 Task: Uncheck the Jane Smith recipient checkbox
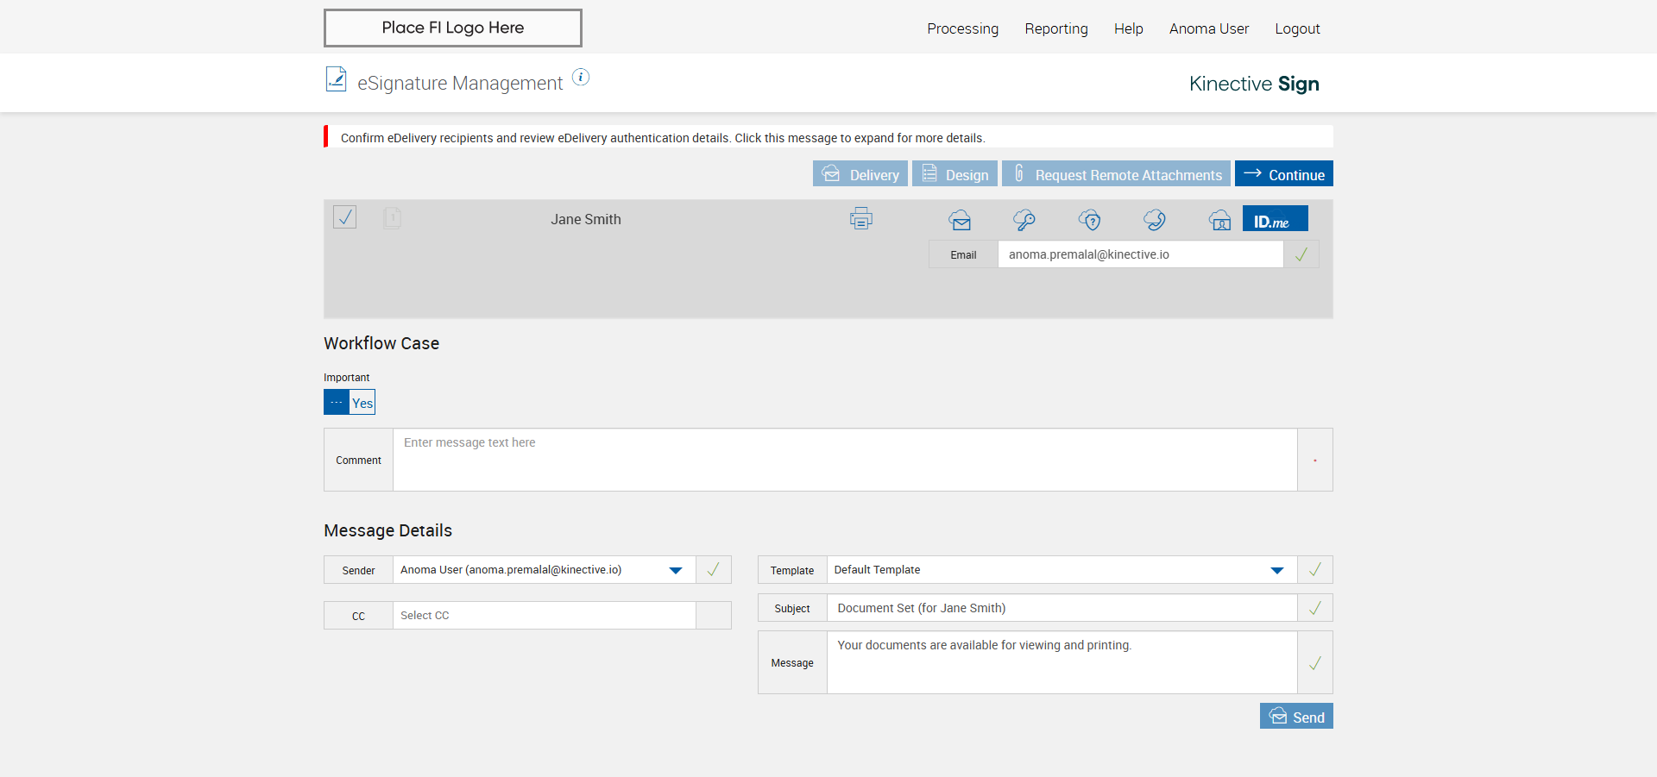tap(344, 216)
